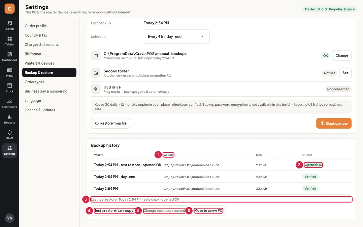Open the Dashboard icon in sidebar
Image resolution: width=363 pixels, height=227 pixels.
tap(10, 54)
